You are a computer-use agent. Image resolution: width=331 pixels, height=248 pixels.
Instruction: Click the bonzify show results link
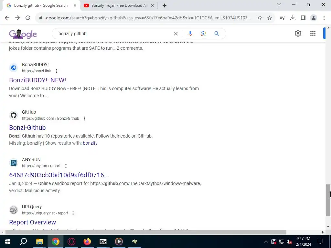tap(90, 143)
